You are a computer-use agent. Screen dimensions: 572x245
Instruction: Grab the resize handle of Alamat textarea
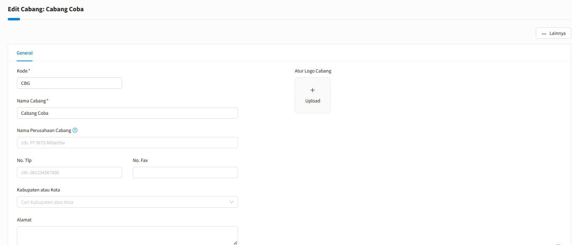click(x=235, y=243)
